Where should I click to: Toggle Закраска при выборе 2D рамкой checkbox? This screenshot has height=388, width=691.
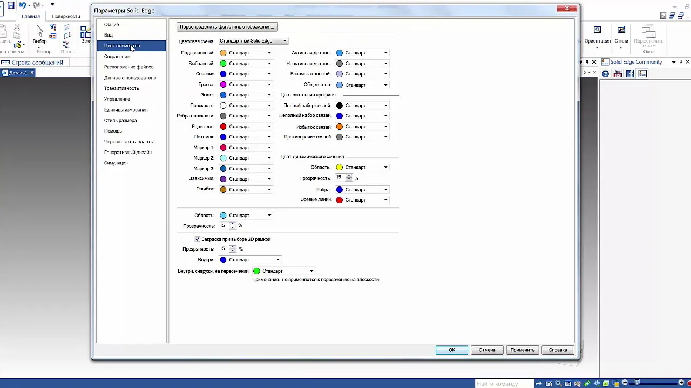point(197,239)
